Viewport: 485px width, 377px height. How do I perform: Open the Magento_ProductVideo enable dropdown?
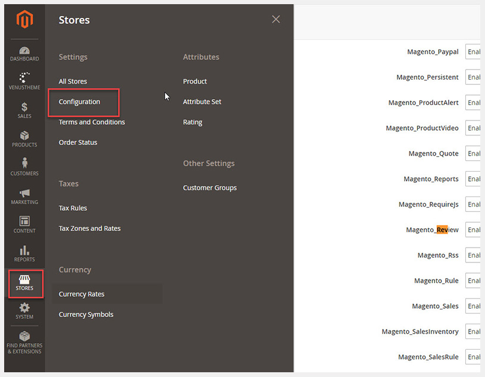coord(473,128)
